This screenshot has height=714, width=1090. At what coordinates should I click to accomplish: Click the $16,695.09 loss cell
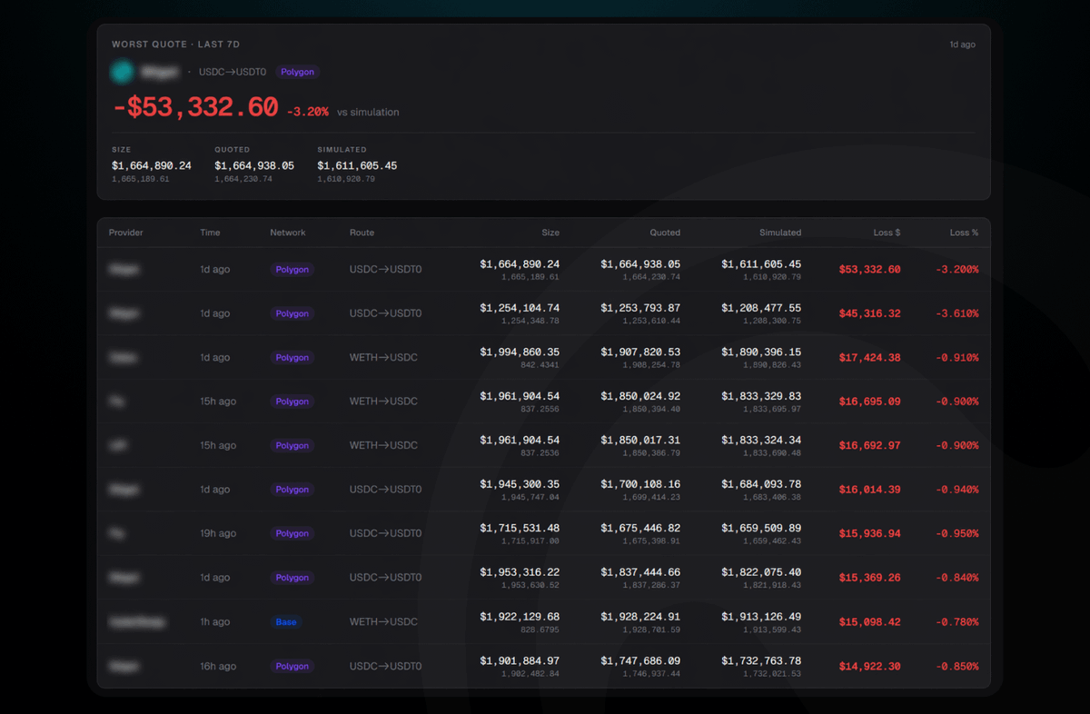click(870, 402)
